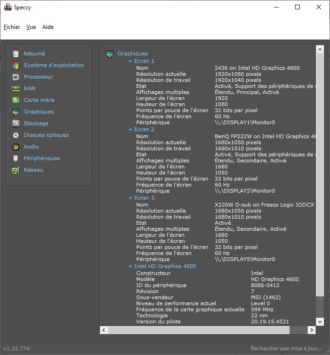Open the Audio speaker icon

click(x=16, y=147)
